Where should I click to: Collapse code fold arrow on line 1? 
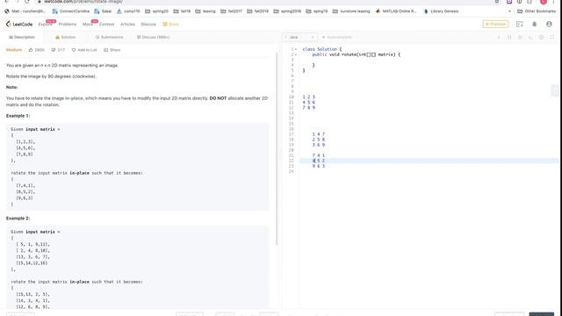[296, 49]
